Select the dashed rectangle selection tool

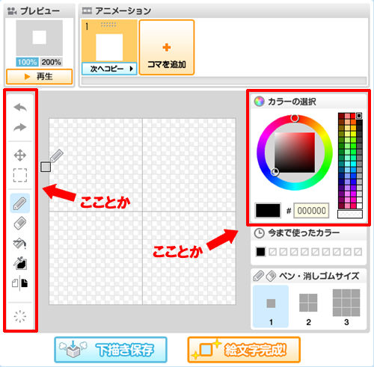coord(20,175)
